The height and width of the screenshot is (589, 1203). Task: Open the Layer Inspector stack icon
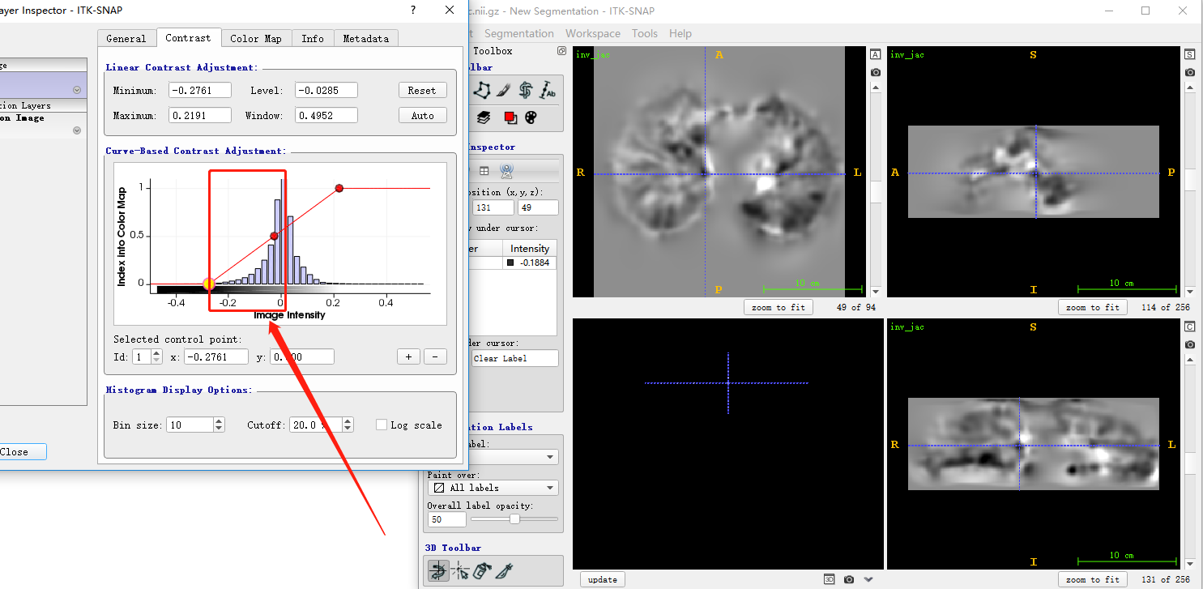484,117
